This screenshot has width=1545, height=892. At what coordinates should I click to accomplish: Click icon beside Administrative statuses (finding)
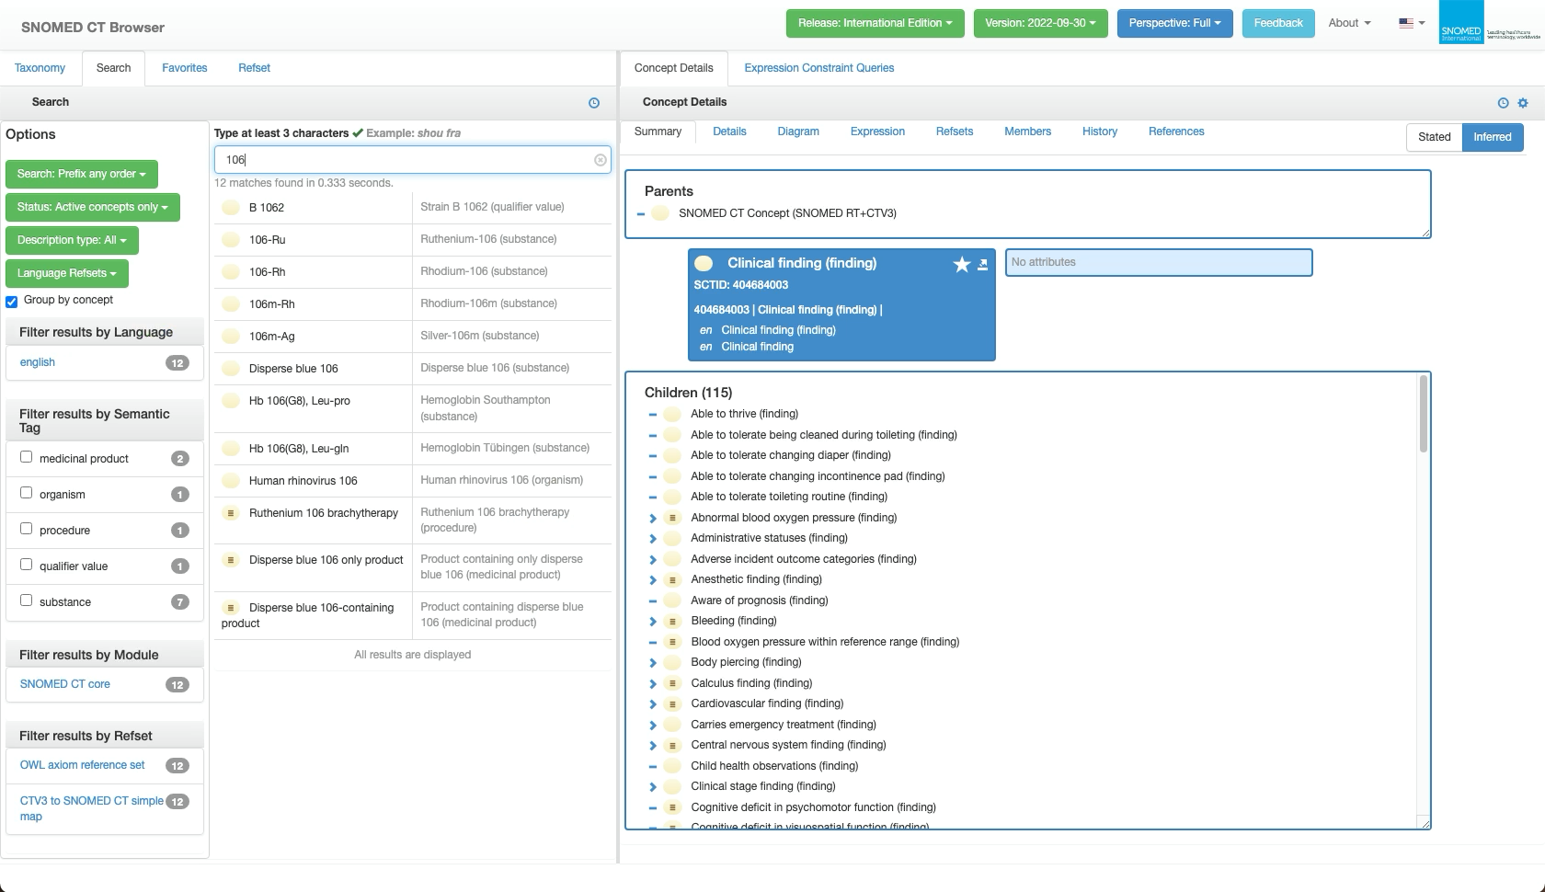672,538
